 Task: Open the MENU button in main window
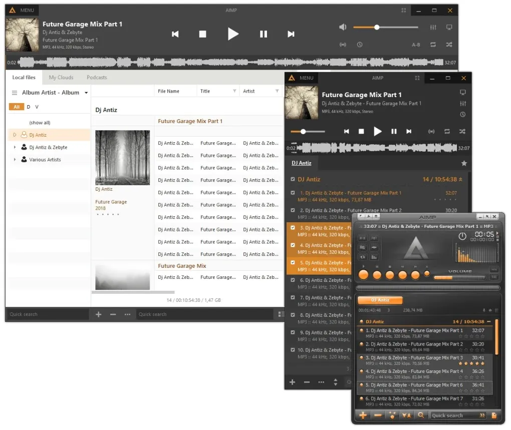[22, 10]
